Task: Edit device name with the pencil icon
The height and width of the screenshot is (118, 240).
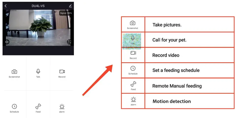Action: 70,6
